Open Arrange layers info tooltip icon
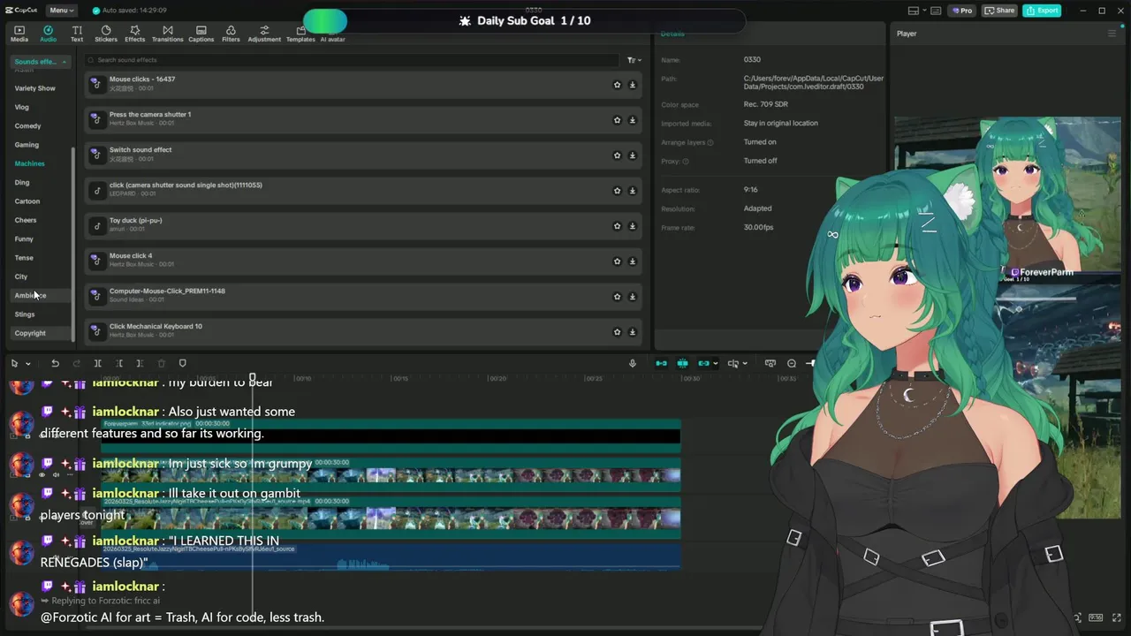The width and height of the screenshot is (1131, 636). pos(710,142)
